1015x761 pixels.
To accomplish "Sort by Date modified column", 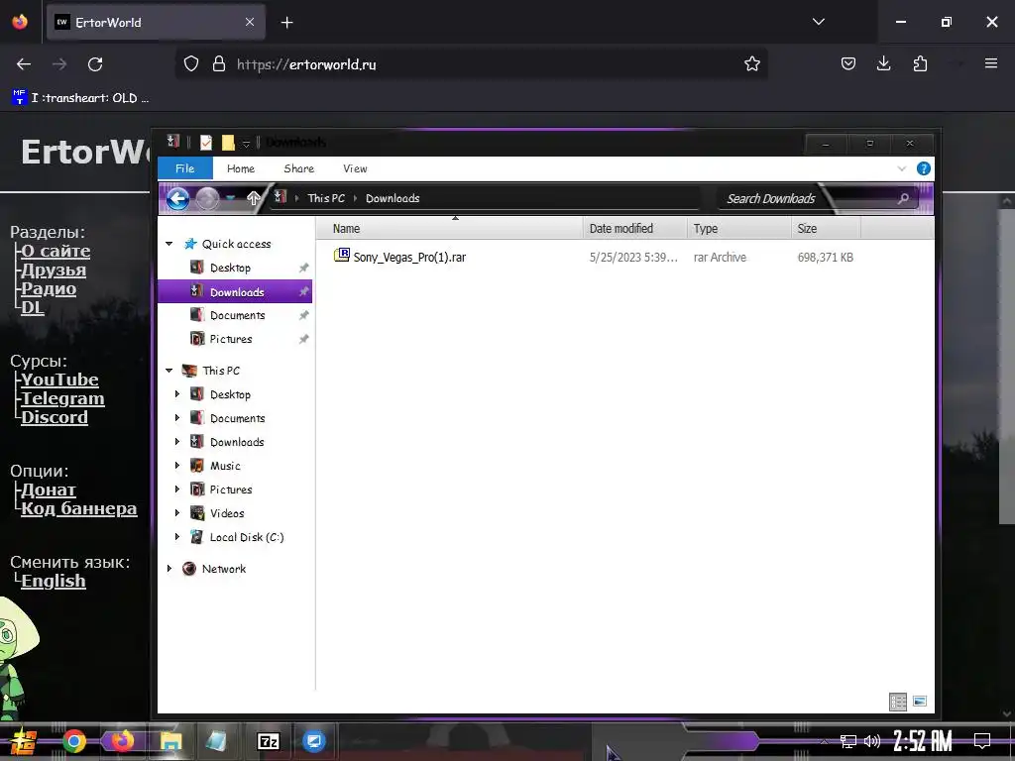I will click(634, 229).
